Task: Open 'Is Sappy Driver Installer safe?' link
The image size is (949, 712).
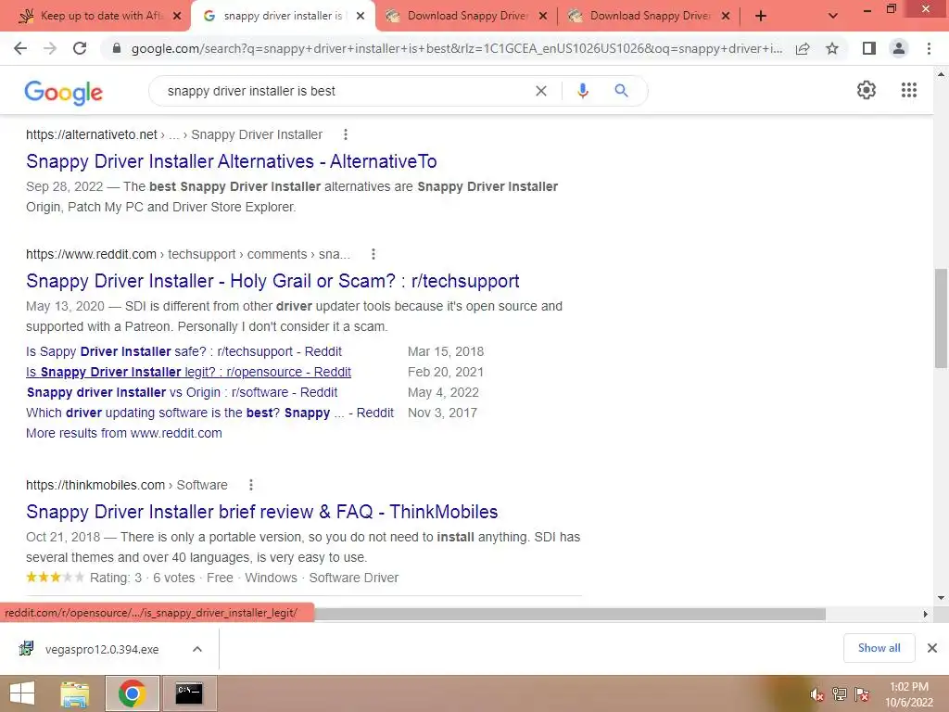Action: coord(183,351)
